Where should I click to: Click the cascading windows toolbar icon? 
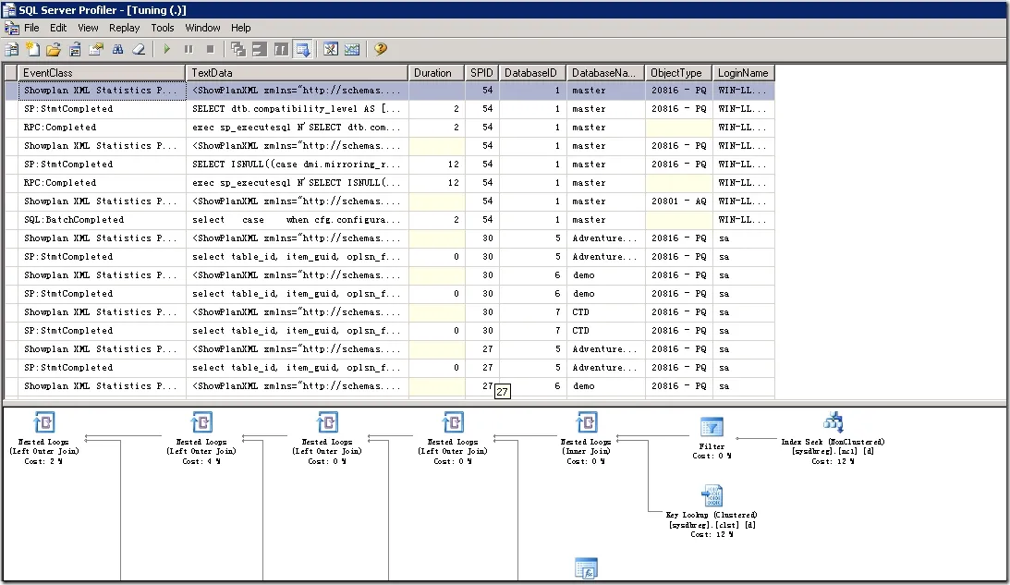tap(238, 49)
